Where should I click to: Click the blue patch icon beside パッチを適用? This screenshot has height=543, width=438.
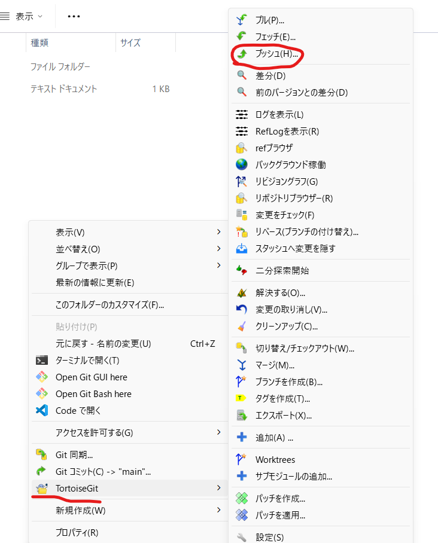click(x=242, y=515)
